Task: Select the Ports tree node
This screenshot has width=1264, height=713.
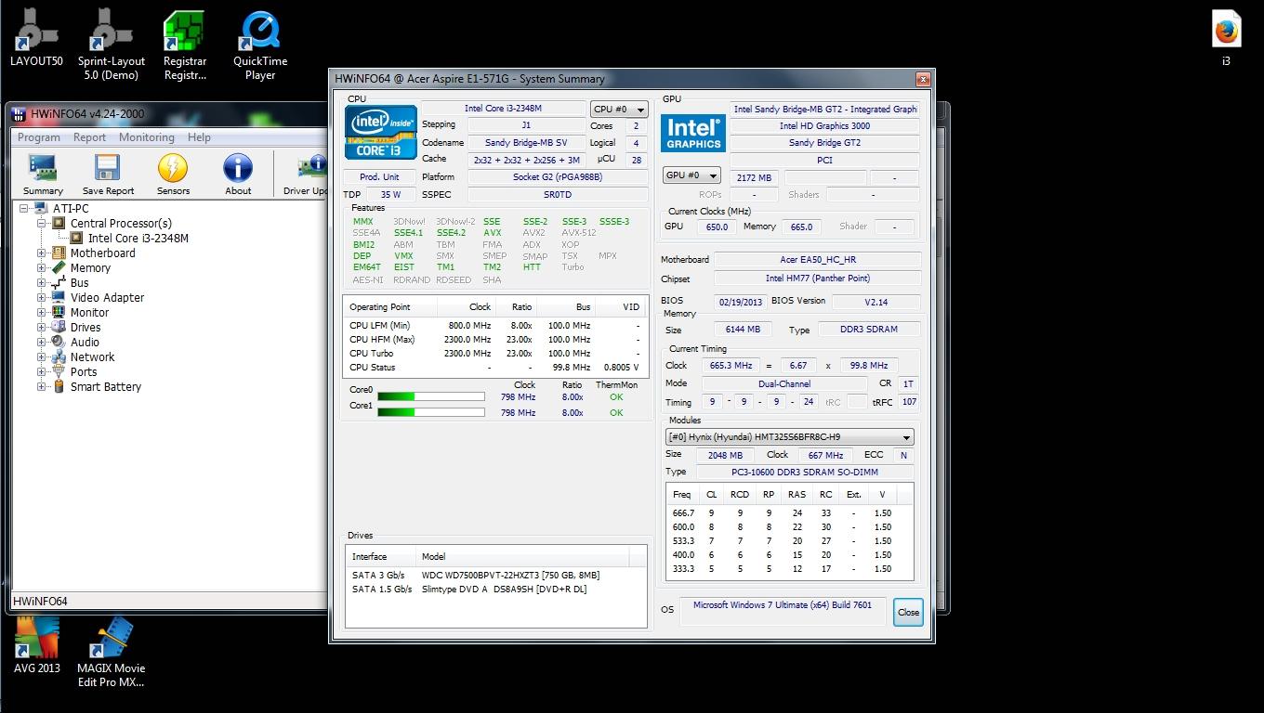Action: (84, 371)
